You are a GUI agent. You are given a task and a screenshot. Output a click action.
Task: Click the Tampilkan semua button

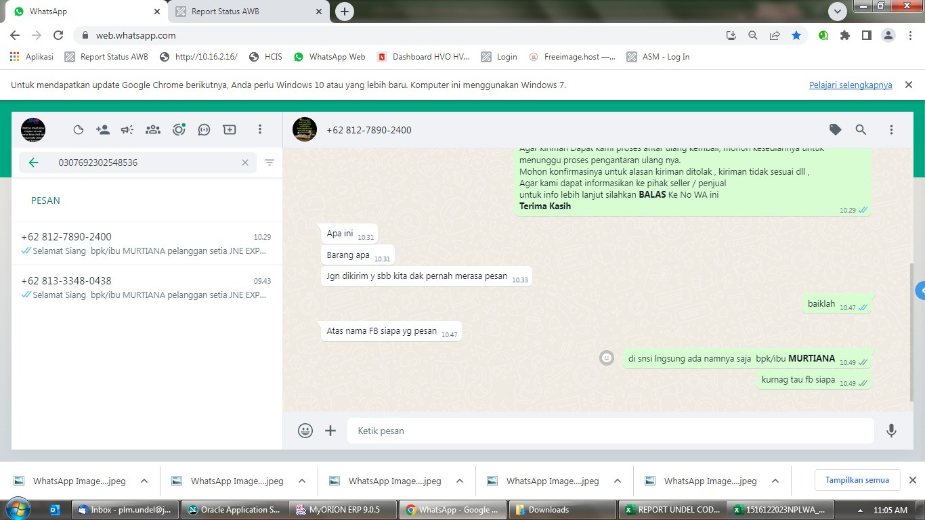pyautogui.click(x=857, y=480)
